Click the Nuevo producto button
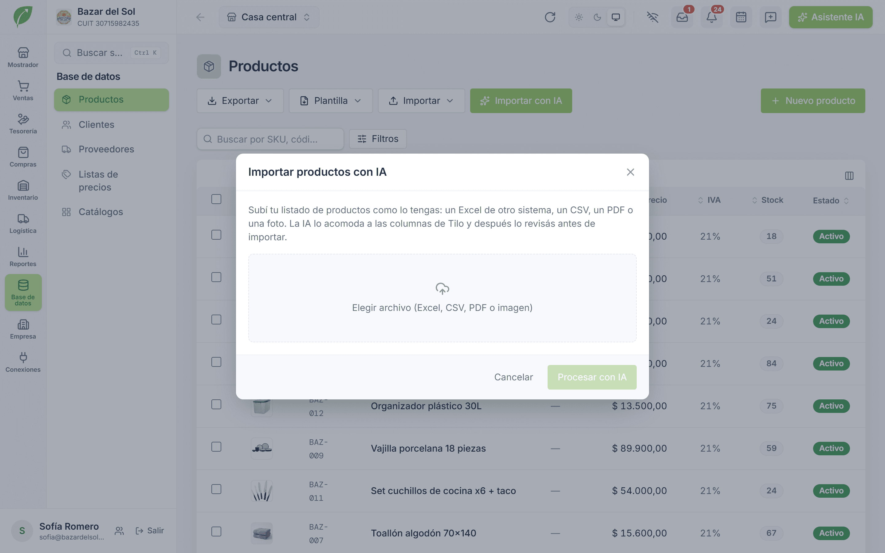The image size is (885, 553). pos(812,100)
